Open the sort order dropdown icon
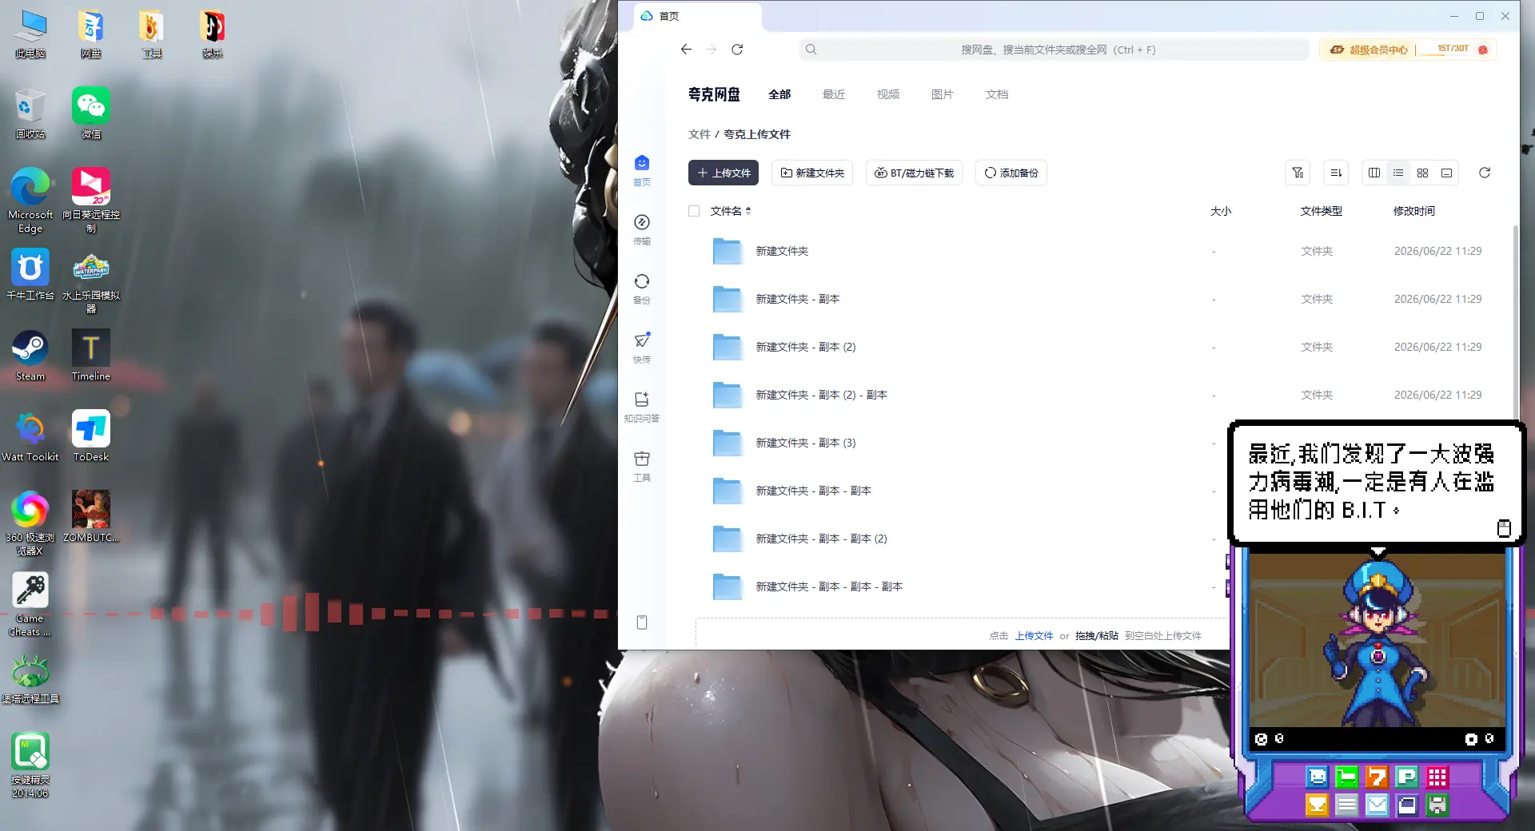 tap(1336, 173)
